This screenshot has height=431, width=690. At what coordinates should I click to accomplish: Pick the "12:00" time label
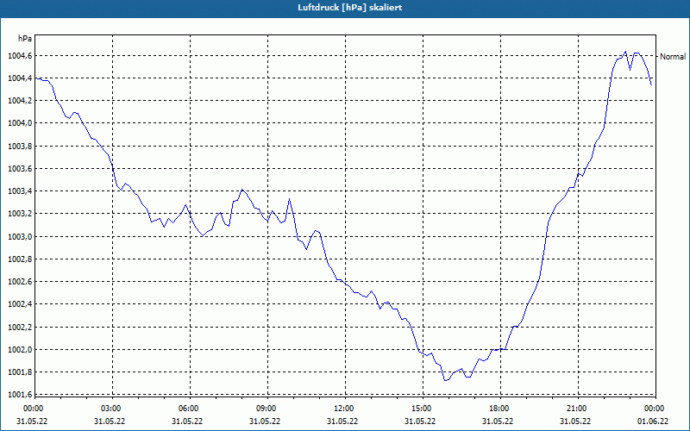345,409
